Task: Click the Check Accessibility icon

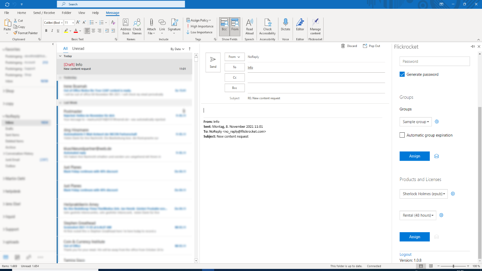Action: coord(267,23)
